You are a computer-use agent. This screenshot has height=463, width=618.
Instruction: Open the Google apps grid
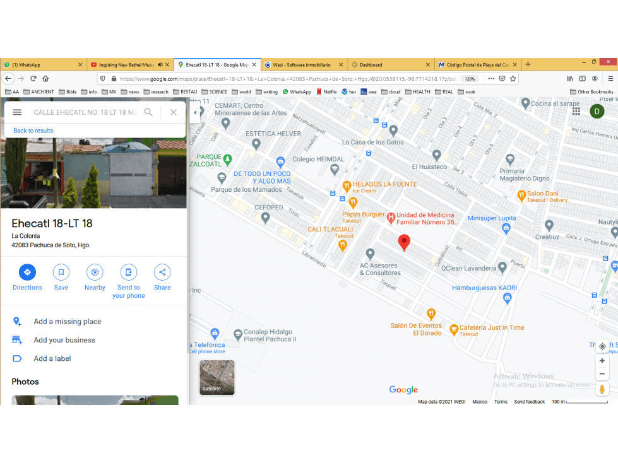pyautogui.click(x=576, y=112)
